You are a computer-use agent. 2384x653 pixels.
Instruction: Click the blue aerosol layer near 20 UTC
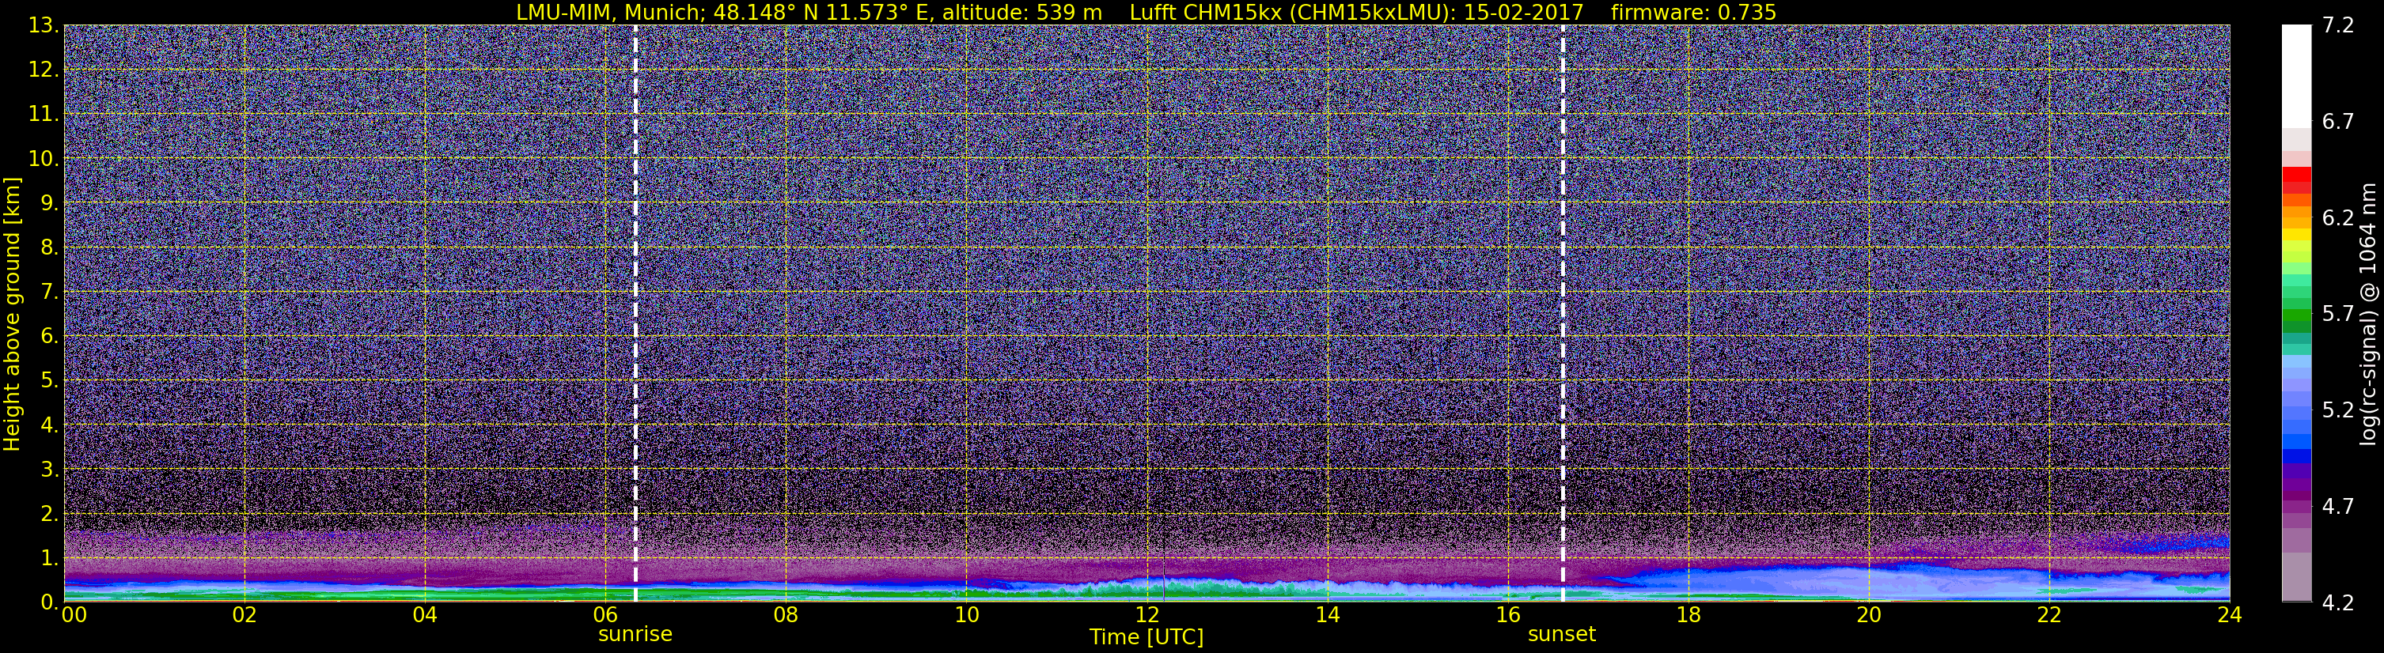1869,582
